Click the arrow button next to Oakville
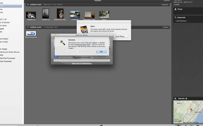Screen dimensions: 203x126 [x=186, y=99]
